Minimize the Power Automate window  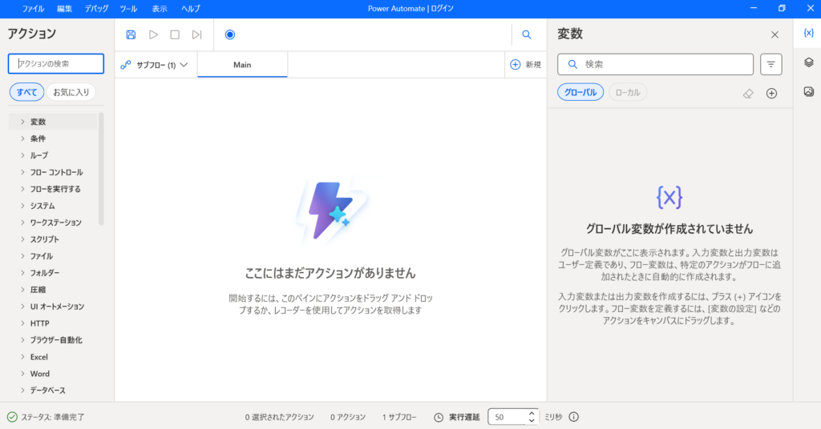click(x=754, y=8)
